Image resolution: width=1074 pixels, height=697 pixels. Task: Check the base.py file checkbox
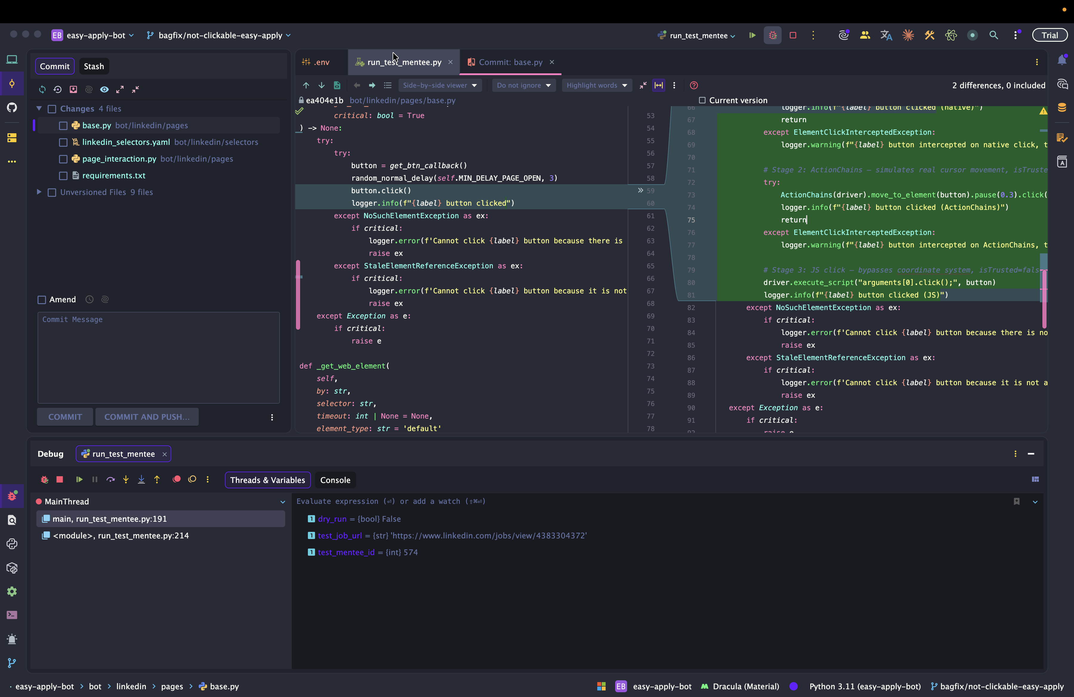(x=63, y=126)
